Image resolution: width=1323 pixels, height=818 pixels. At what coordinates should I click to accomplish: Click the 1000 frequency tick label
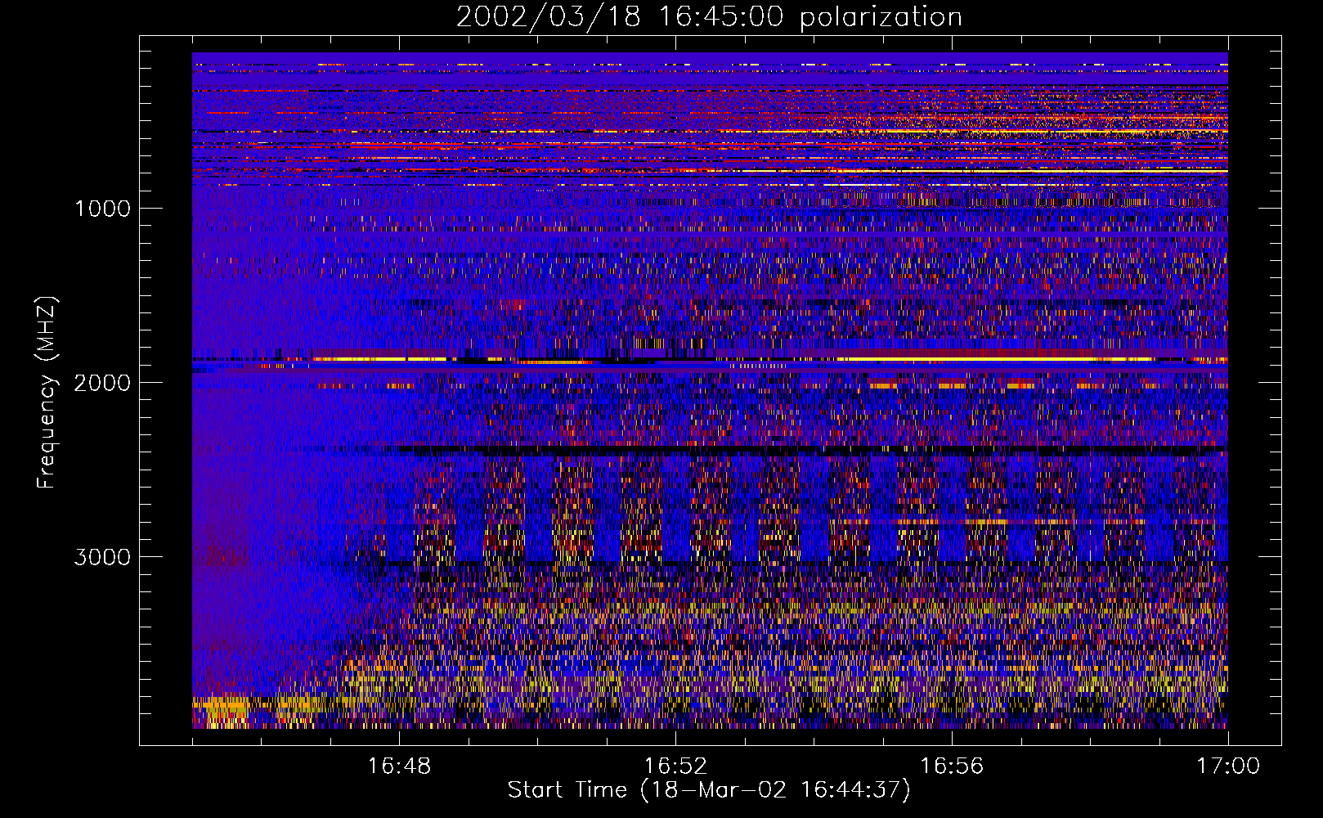tap(103, 209)
